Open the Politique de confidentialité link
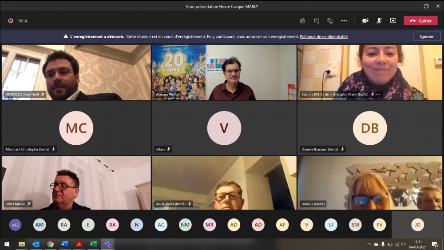The image size is (444, 250). 324,36
